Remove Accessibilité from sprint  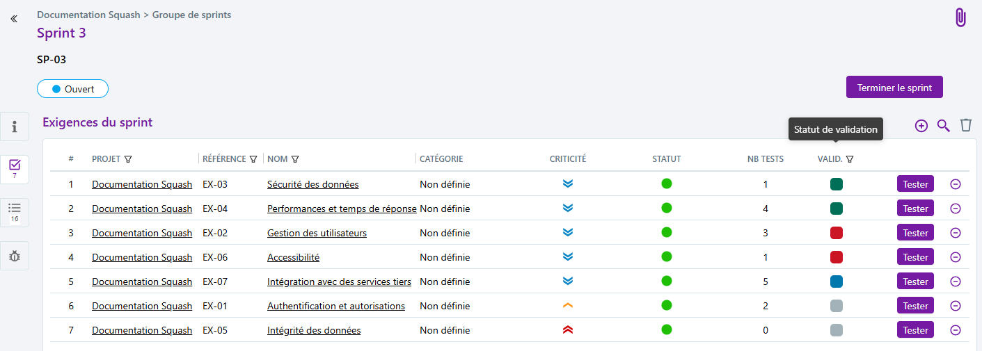[956, 257]
